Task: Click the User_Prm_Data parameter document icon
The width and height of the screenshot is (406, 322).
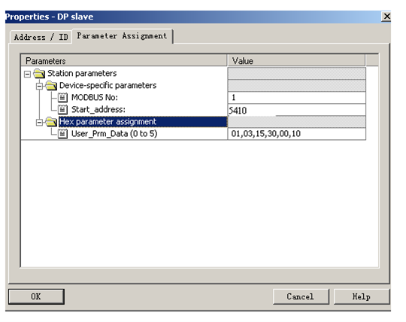Action: 62,134
